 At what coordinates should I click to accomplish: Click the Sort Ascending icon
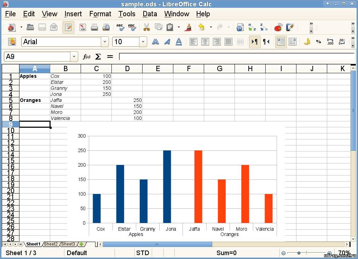coord(252,27)
